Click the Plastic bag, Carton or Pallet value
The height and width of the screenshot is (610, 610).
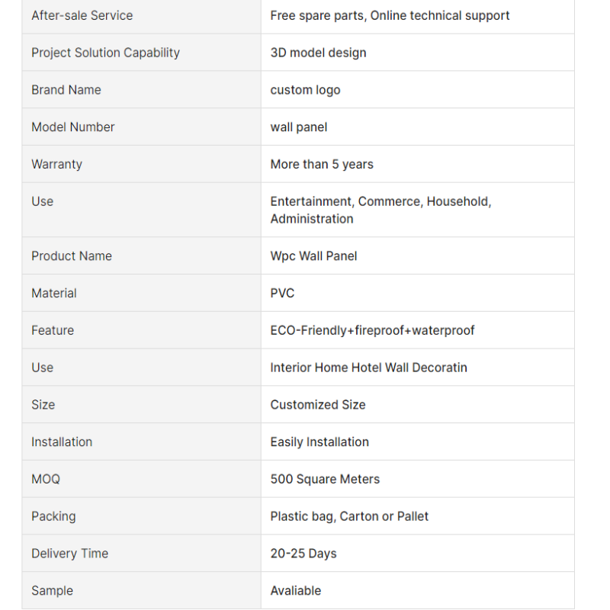point(349,516)
